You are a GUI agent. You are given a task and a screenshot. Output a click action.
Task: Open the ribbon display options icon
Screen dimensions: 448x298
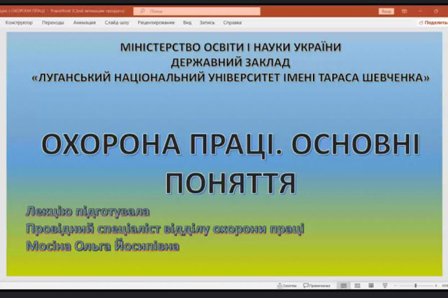[404, 11]
